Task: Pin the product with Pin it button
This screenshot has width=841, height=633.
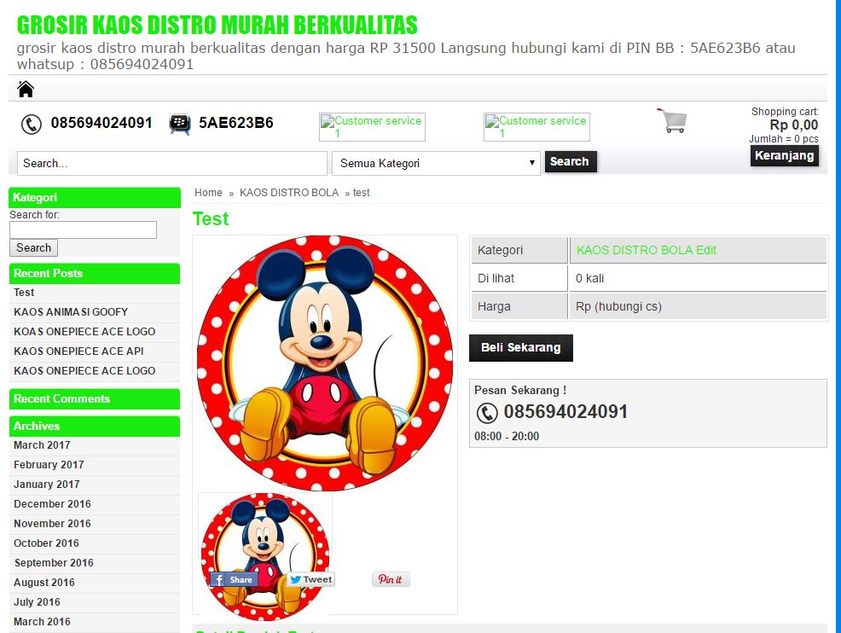Action: 391,579
